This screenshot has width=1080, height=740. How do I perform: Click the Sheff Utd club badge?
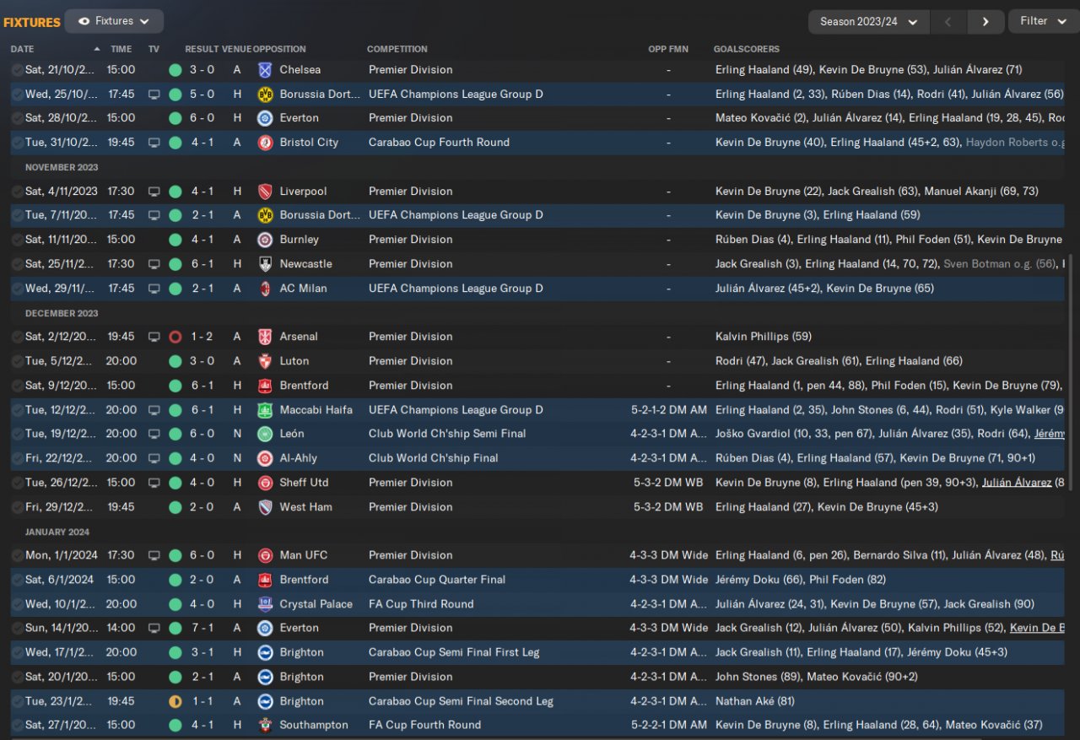pos(265,483)
